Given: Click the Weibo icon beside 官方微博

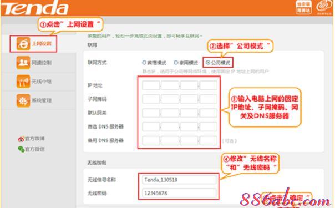Looking at the screenshot, I should pos(21,139).
